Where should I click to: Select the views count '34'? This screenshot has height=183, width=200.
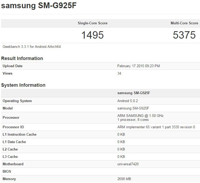click(119, 74)
